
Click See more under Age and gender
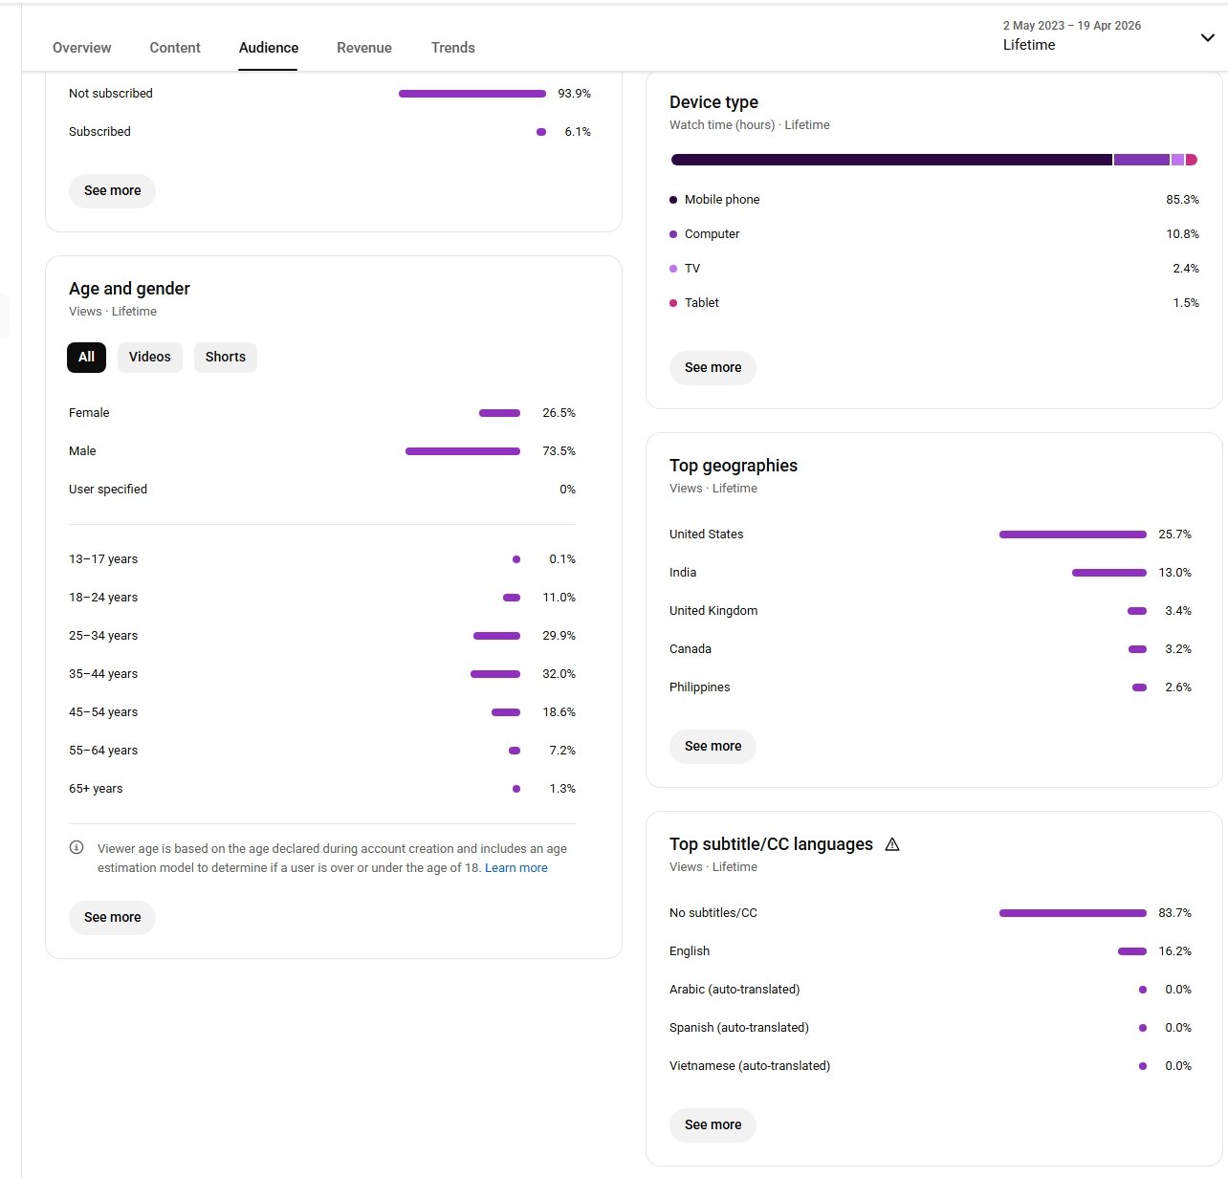(x=112, y=918)
